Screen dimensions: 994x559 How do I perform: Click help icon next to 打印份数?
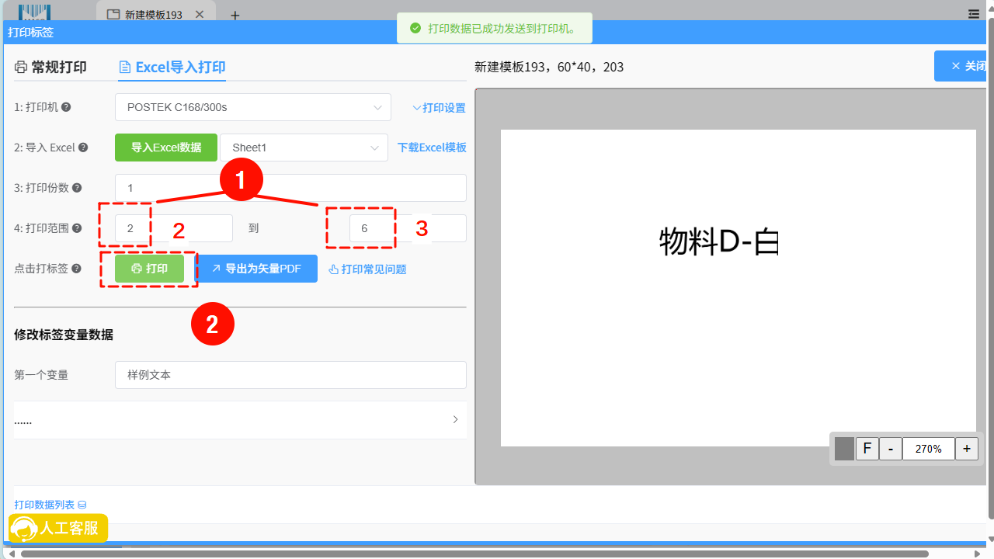point(77,188)
